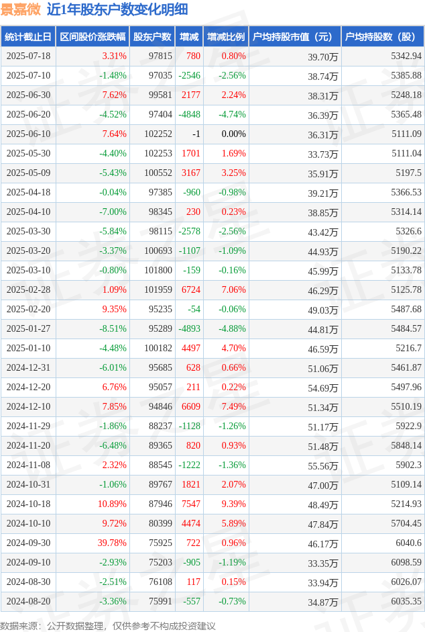Screen dimensions: 425x632
Task: Select the 2025-07-18 date cell
Action: (28, 56)
